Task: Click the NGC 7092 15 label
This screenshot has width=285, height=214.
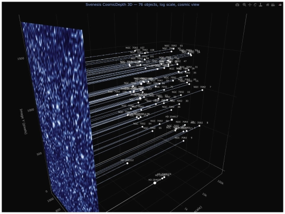Action: click(x=190, y=81)
